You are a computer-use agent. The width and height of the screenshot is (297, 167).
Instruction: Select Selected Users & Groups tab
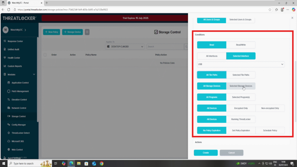[240, 20]
